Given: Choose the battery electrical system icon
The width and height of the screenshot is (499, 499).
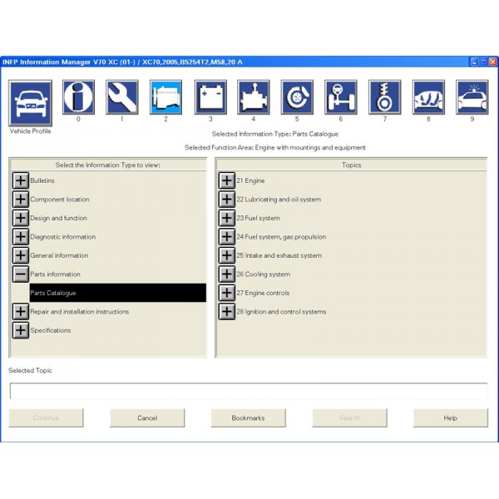Looking at the screenshot, I should click(x=210, y=97).
